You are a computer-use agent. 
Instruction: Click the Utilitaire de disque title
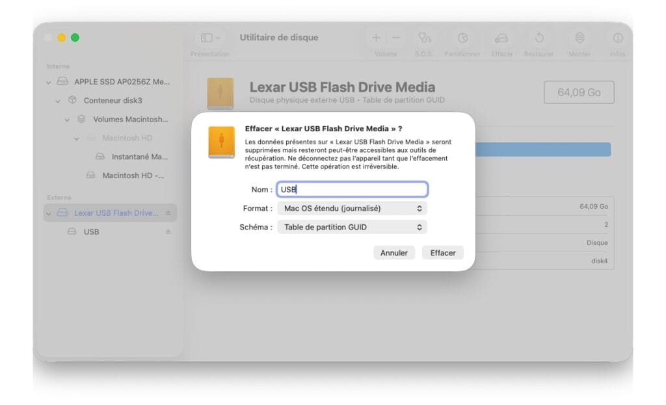click(278, 37)
